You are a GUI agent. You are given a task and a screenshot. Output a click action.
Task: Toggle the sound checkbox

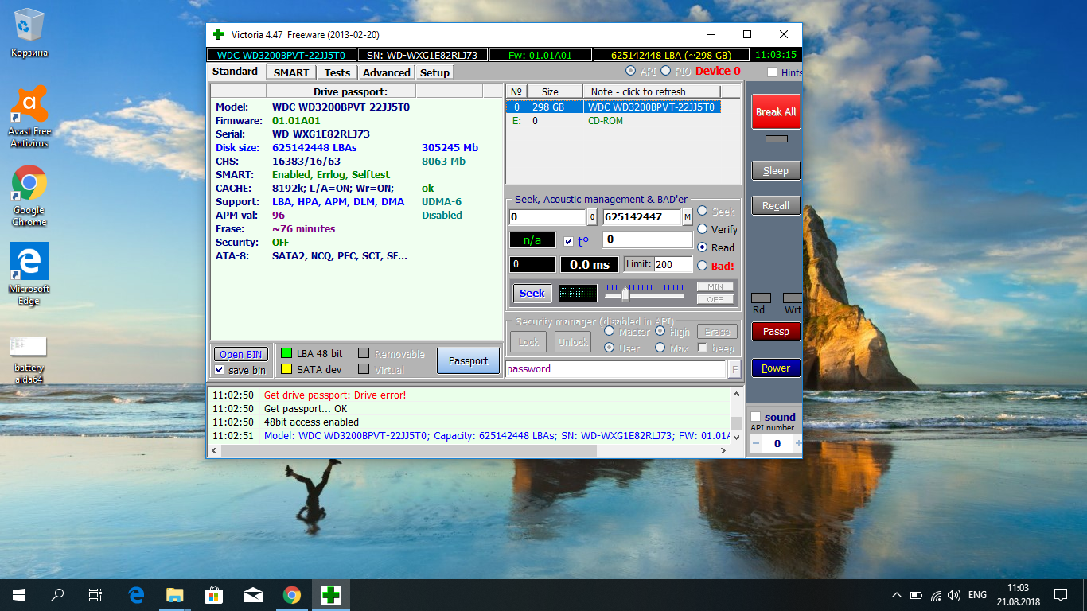755,417
